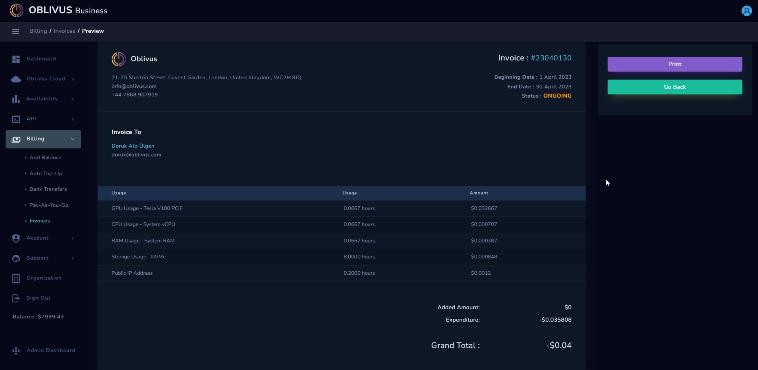The width and height of the screenshot is (758, 370).
Task: Click the Account shield icon
Action: 16,238
